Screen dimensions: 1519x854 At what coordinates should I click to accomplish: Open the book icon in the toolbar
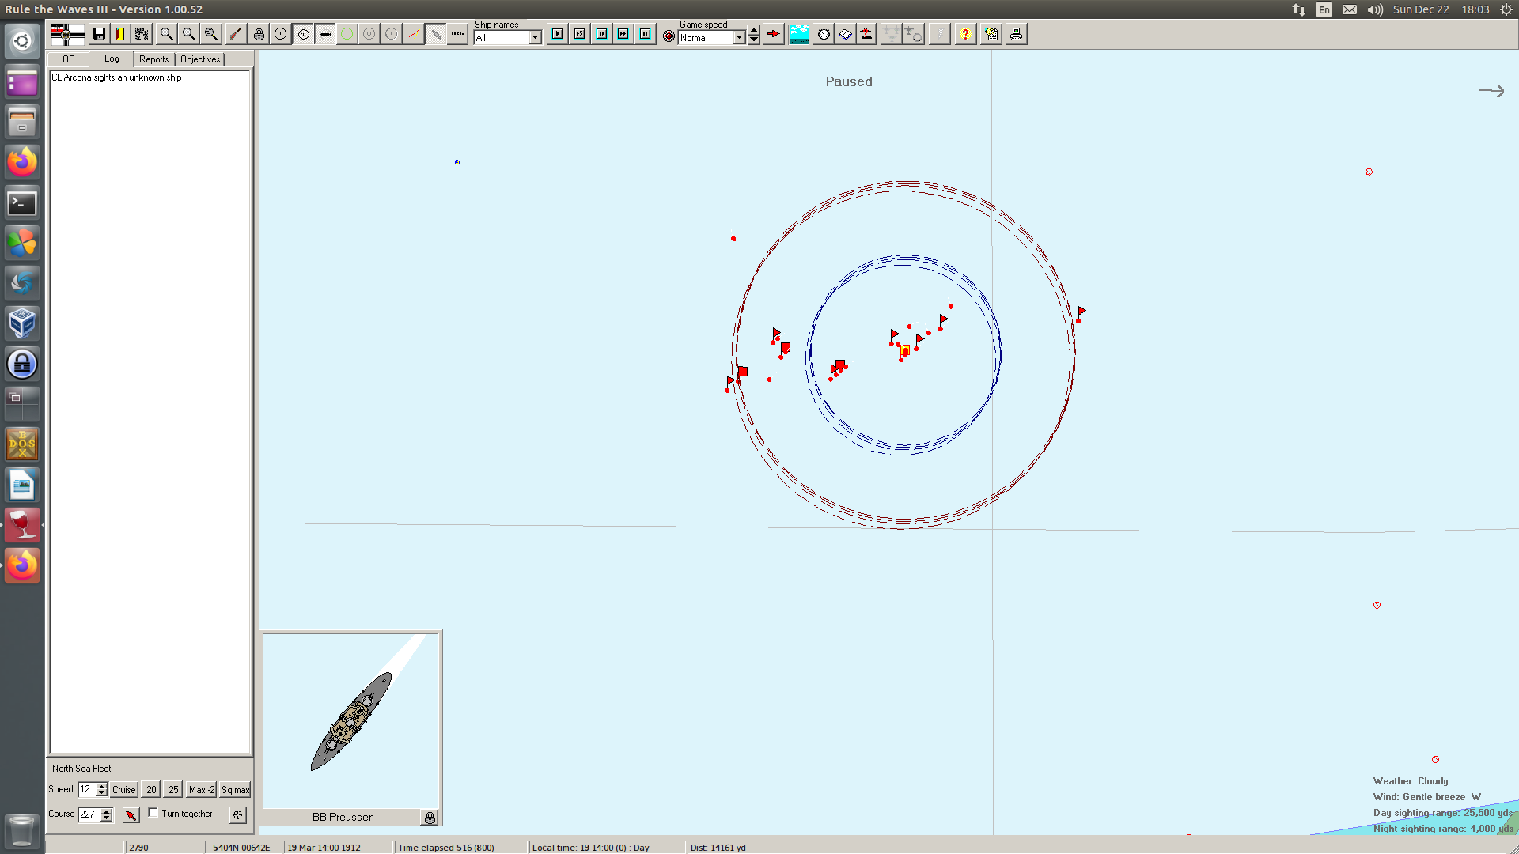coord(846,34)
